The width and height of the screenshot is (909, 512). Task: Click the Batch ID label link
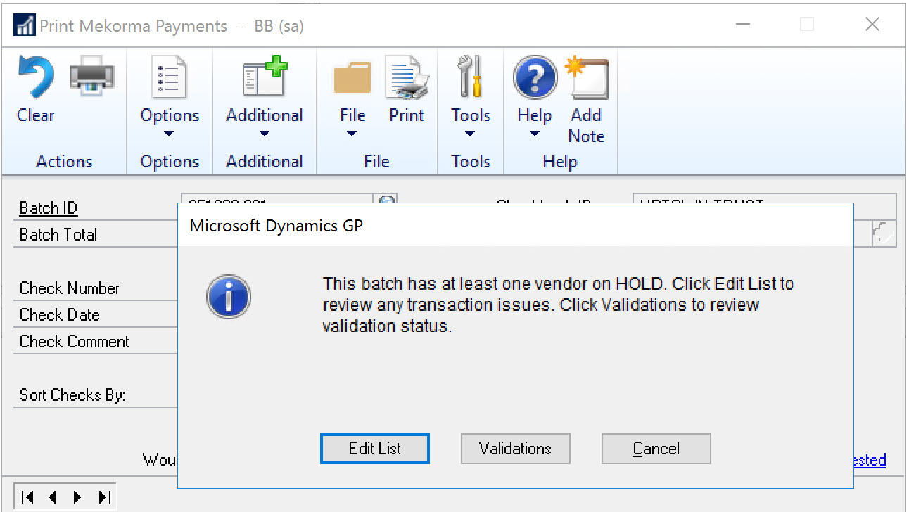coord(49,208)
